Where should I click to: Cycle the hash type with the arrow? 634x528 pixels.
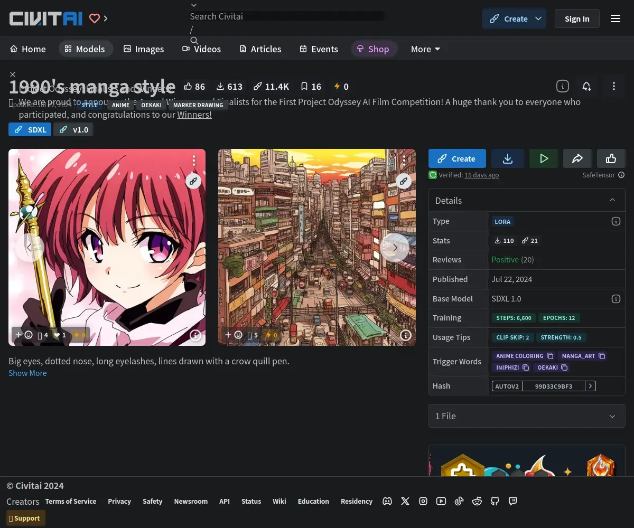click(x=591, y=386)
